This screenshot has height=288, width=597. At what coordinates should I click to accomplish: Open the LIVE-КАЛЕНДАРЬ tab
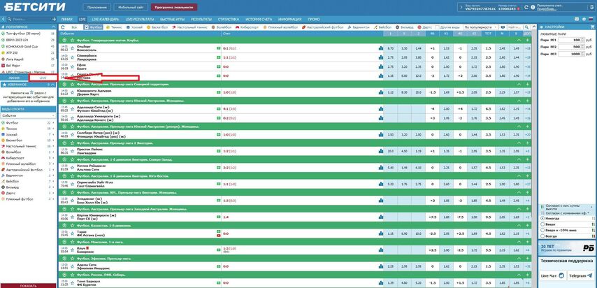[x=106, y=19]
